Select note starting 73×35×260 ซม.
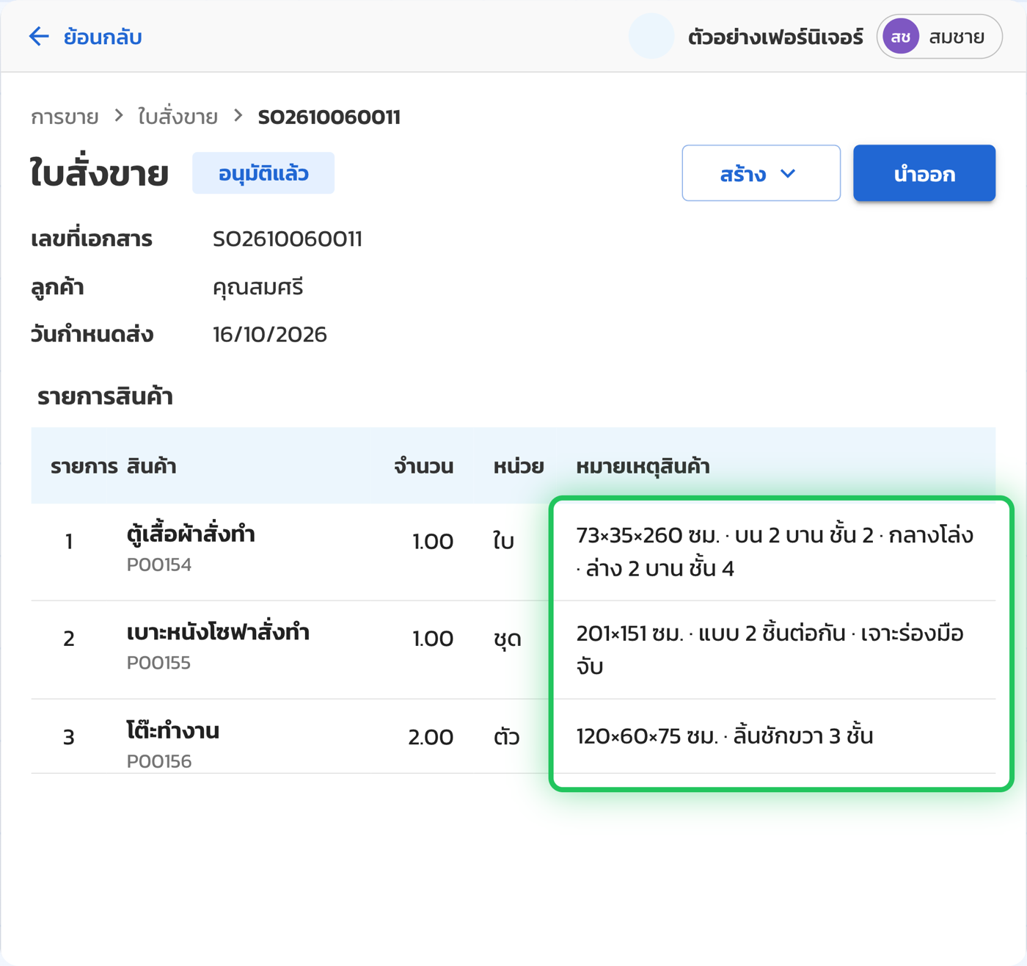This screenshot has width=1027, height=966. tap(775, 551)
